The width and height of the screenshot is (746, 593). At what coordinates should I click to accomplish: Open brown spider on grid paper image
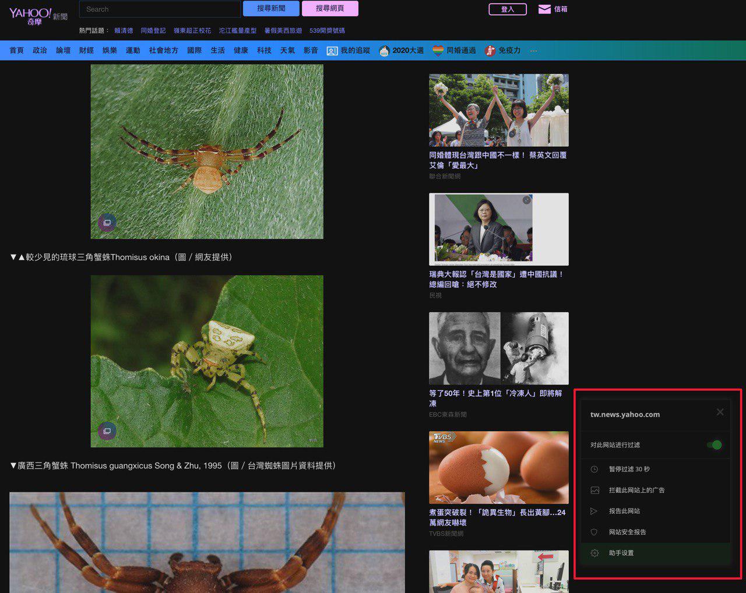[207, 542]
